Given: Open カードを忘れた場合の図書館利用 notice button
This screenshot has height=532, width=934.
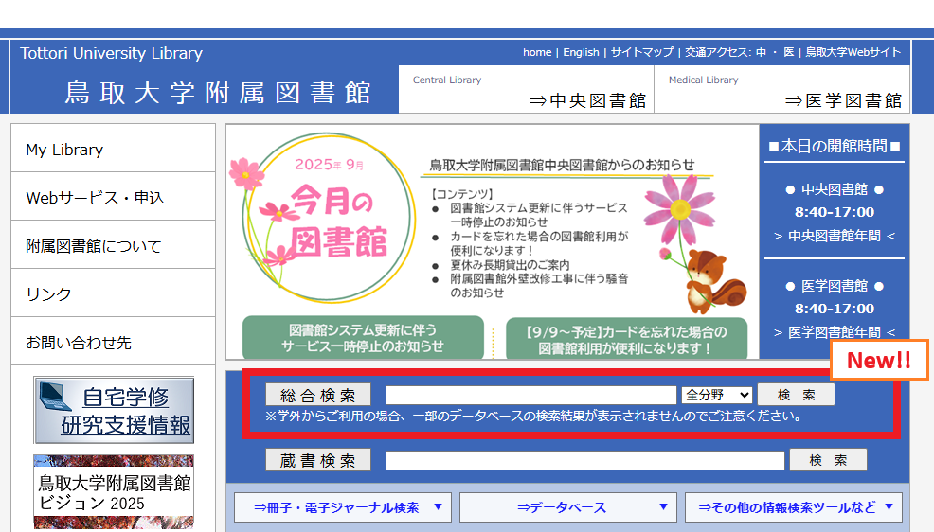Looking at the screenshot, I should coord(627,339).
